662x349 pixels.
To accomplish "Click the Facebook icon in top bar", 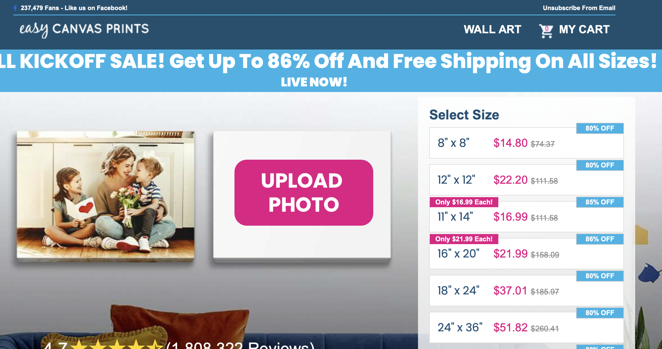I will (15, 8).
